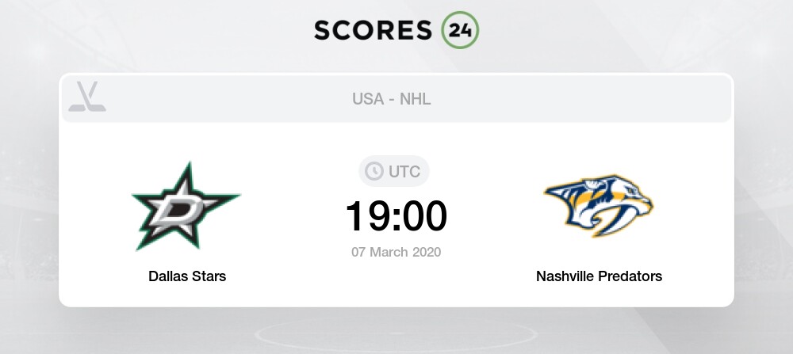This screenshot has height=354, width=793.
Task: Click the 07 March 2020 date
Action: (x=396, y=252)
